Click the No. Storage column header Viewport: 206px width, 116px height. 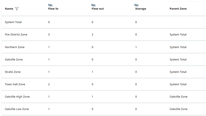click(140, 7)
